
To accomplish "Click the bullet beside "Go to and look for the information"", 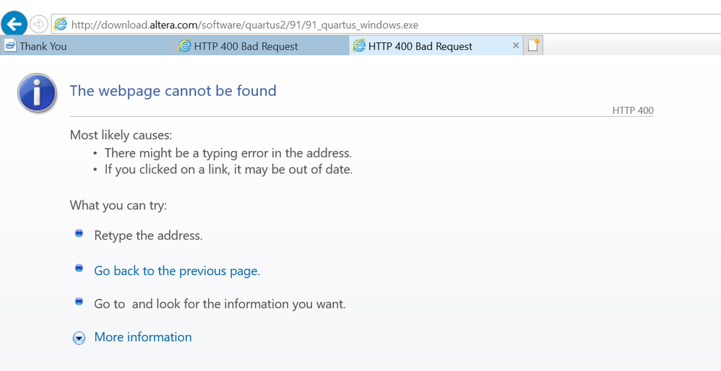I will [79, 302].
